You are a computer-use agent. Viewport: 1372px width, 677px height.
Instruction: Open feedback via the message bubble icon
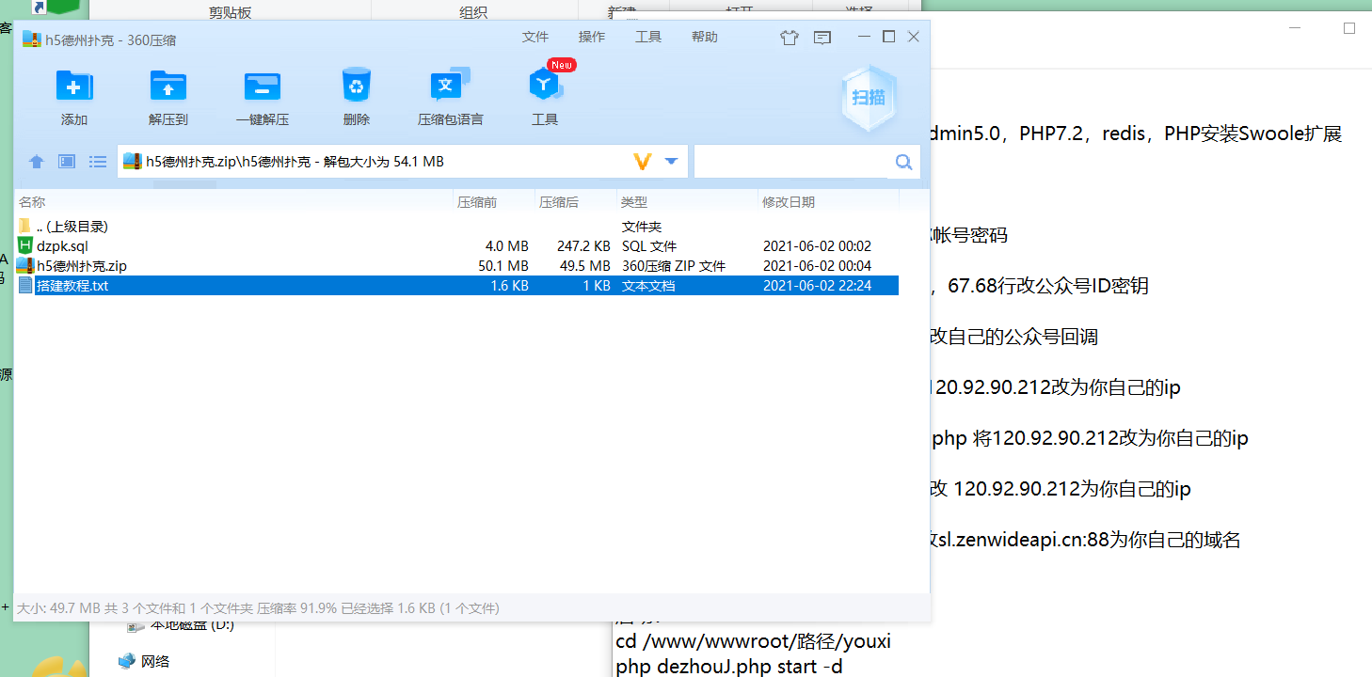tap(822, 37)
